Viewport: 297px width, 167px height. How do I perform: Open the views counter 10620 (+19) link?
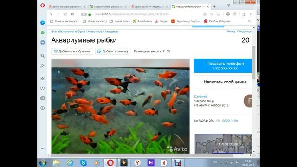pyautogui.click(x=229, y=121)
